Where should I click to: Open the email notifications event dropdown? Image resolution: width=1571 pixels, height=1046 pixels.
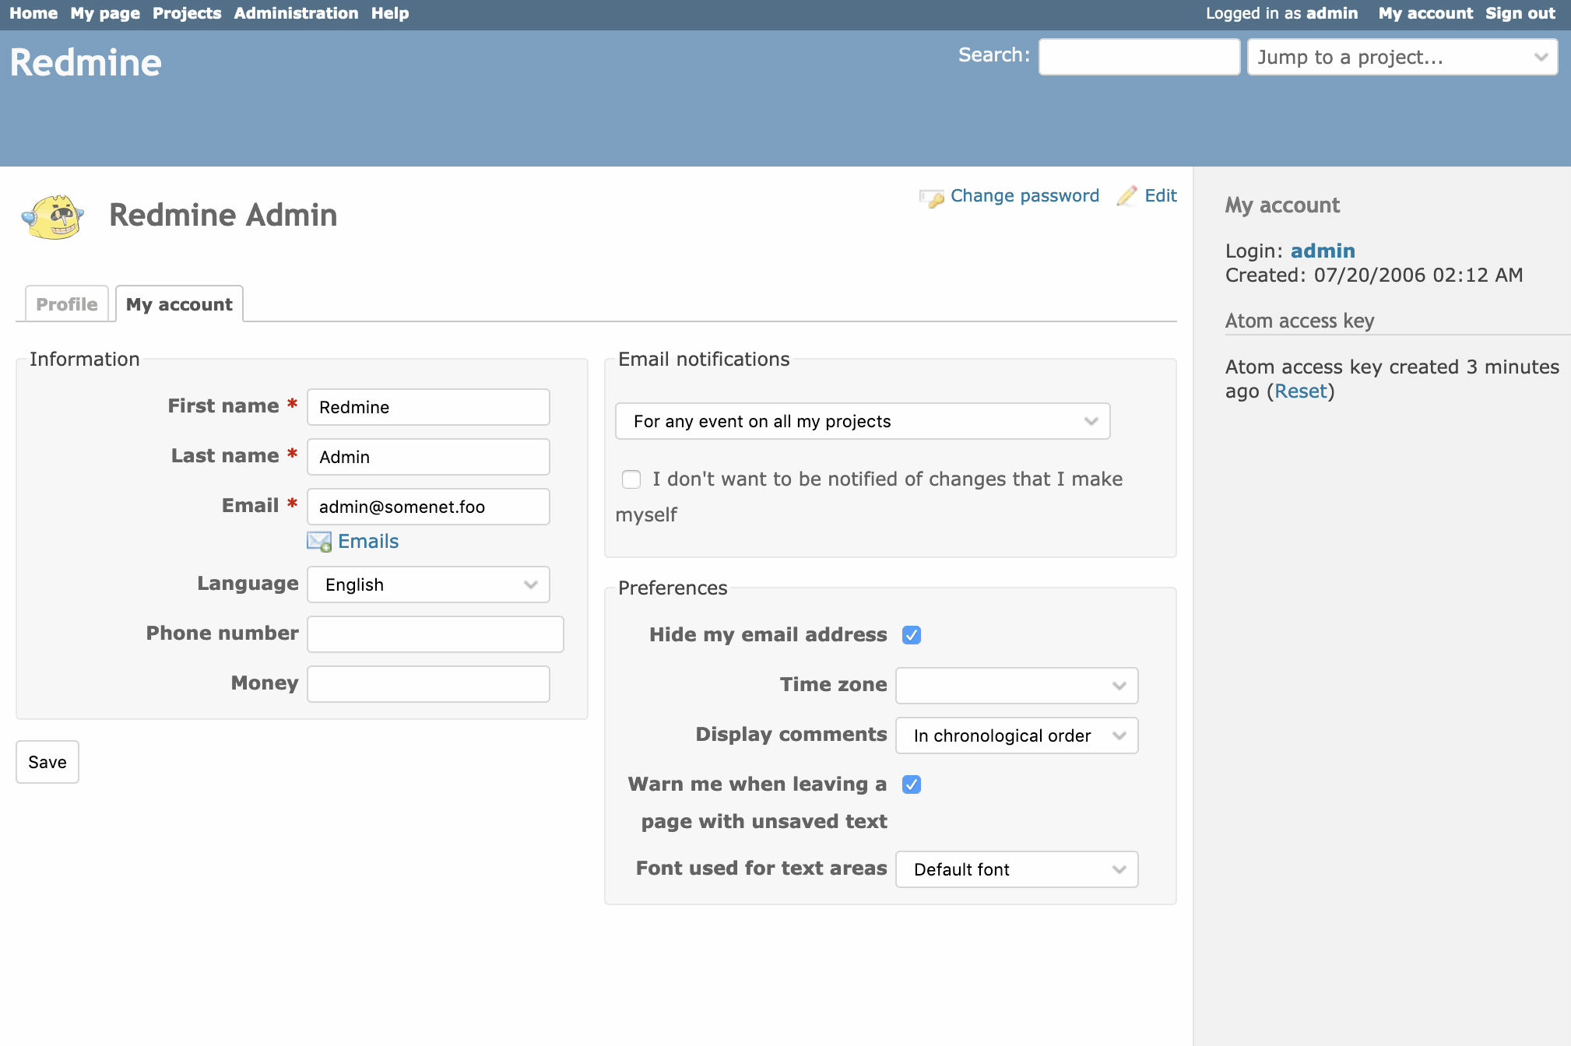[863, 421]
